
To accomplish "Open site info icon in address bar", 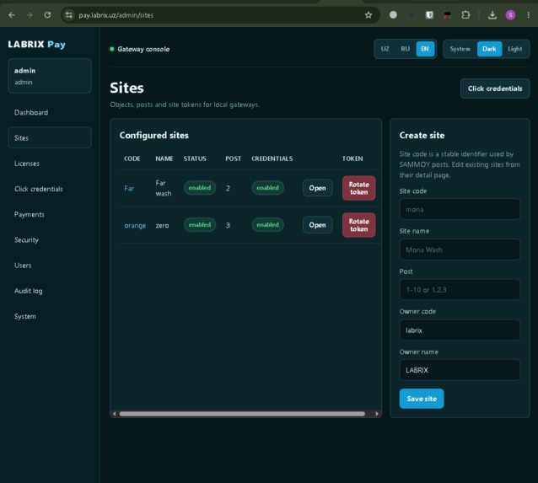I will (x=69, y=15).
